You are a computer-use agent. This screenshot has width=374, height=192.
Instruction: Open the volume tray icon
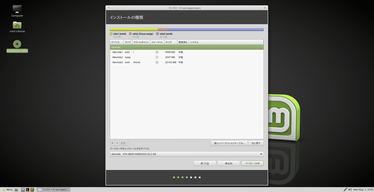pyautogui.click(x=350, y=189)
